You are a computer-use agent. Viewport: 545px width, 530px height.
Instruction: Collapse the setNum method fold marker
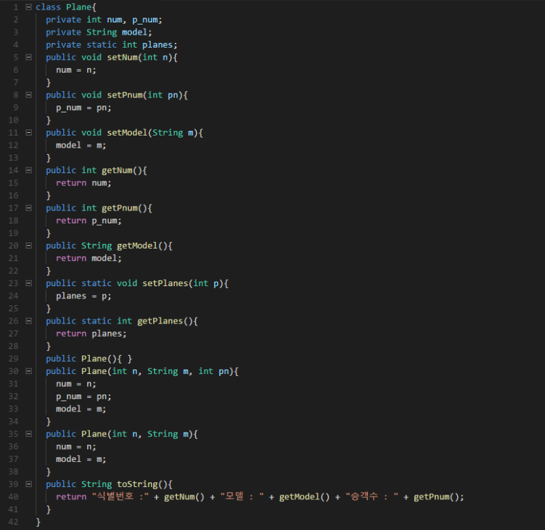point(27,57)
